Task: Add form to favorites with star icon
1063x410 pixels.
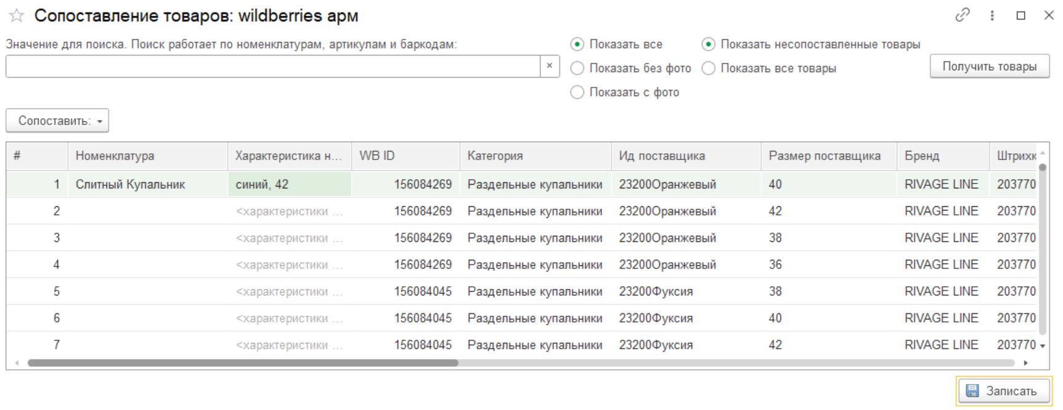Action: 17,16
